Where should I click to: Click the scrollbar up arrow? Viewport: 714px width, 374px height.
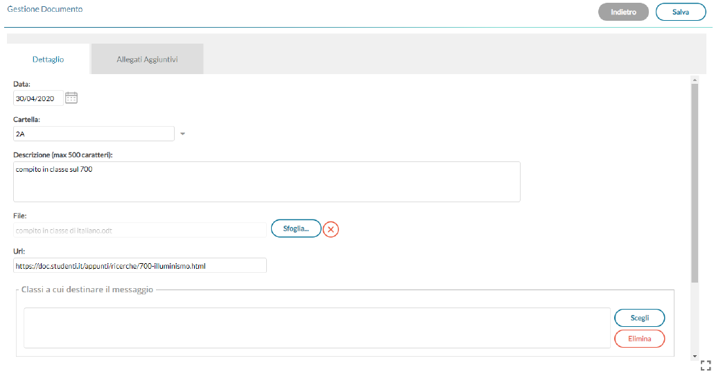click(695, 80)
